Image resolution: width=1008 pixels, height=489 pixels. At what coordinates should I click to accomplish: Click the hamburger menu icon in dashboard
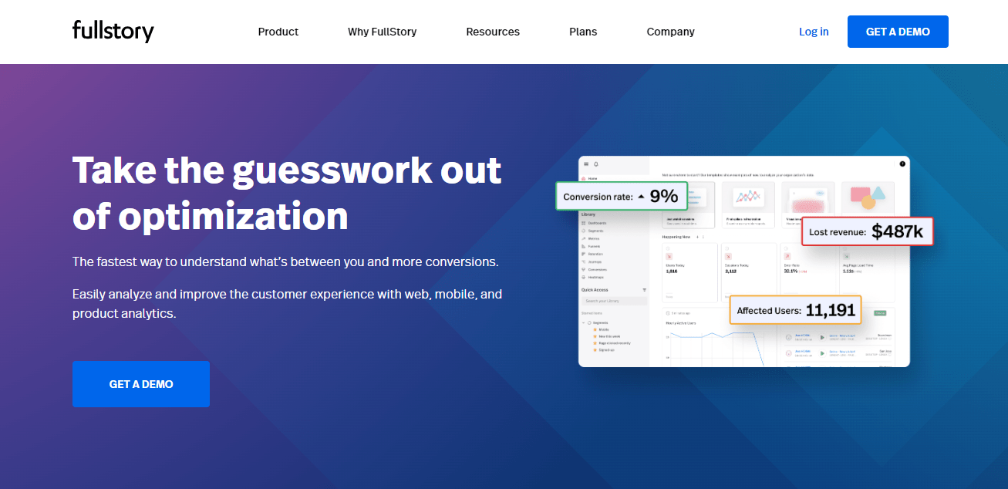[586, 164]
